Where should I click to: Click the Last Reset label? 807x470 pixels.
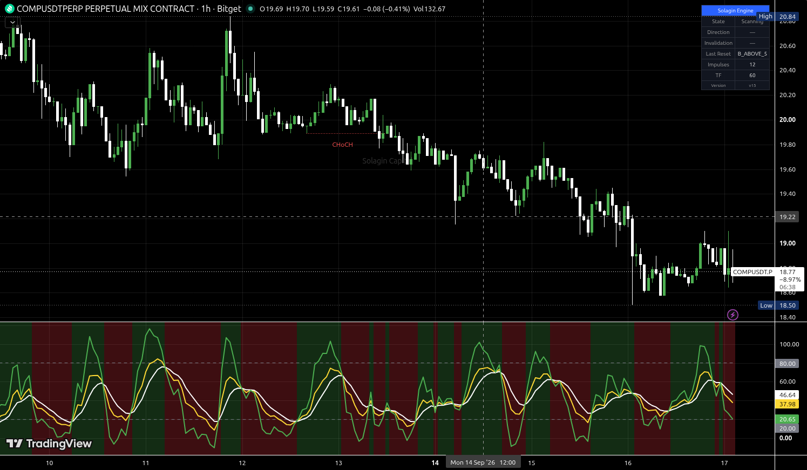[718, 54]
